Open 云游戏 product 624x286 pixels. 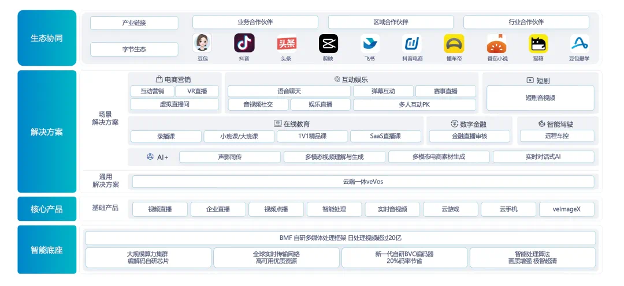click(451, 209)
